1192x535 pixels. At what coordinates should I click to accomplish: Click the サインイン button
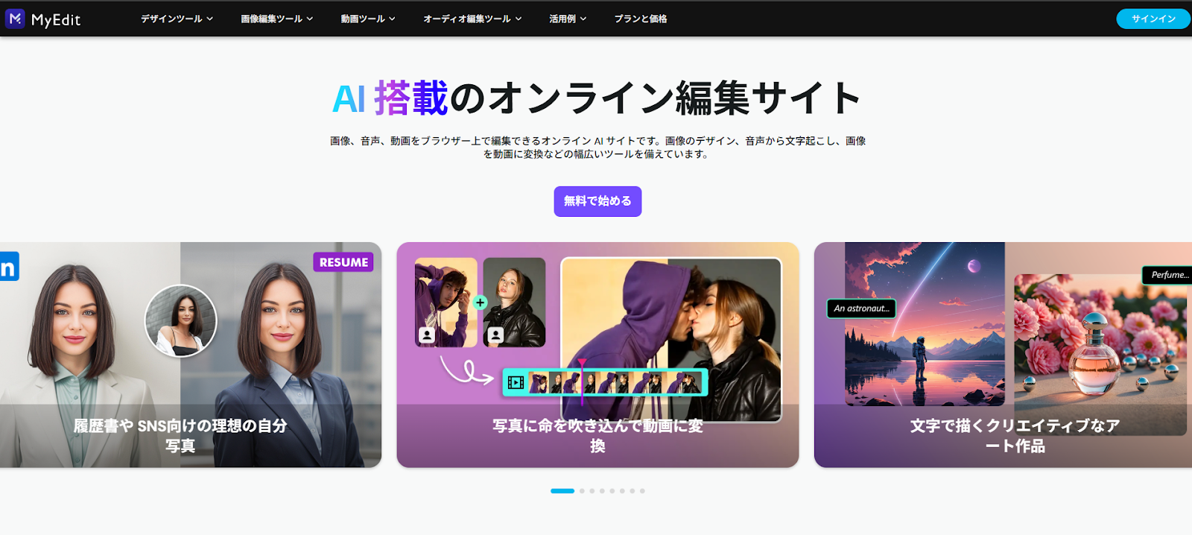(1153, 19)
